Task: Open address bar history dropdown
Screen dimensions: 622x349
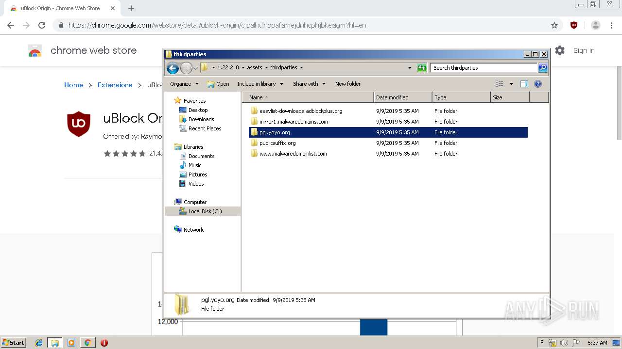Action: pyautogui.click(x=410, y=68)
